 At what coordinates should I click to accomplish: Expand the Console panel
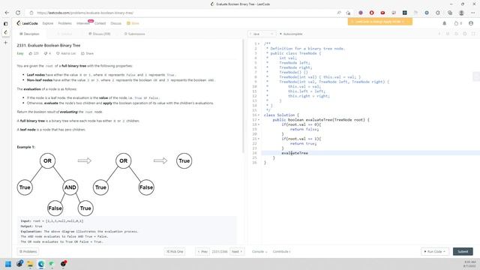(x=259, y=252)
